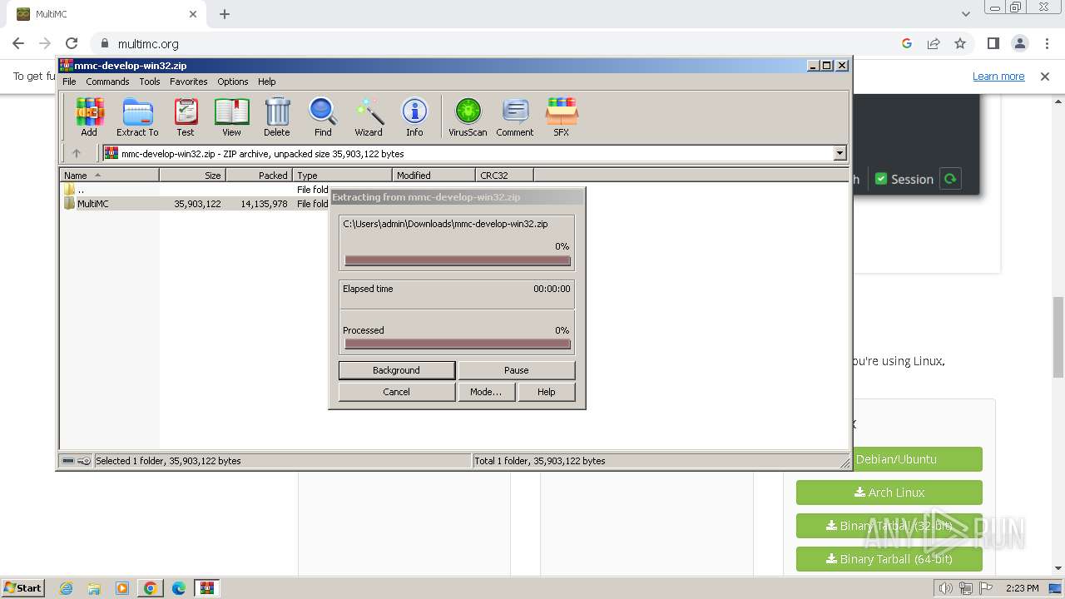Open Google icon in address bar

[907, 43]
